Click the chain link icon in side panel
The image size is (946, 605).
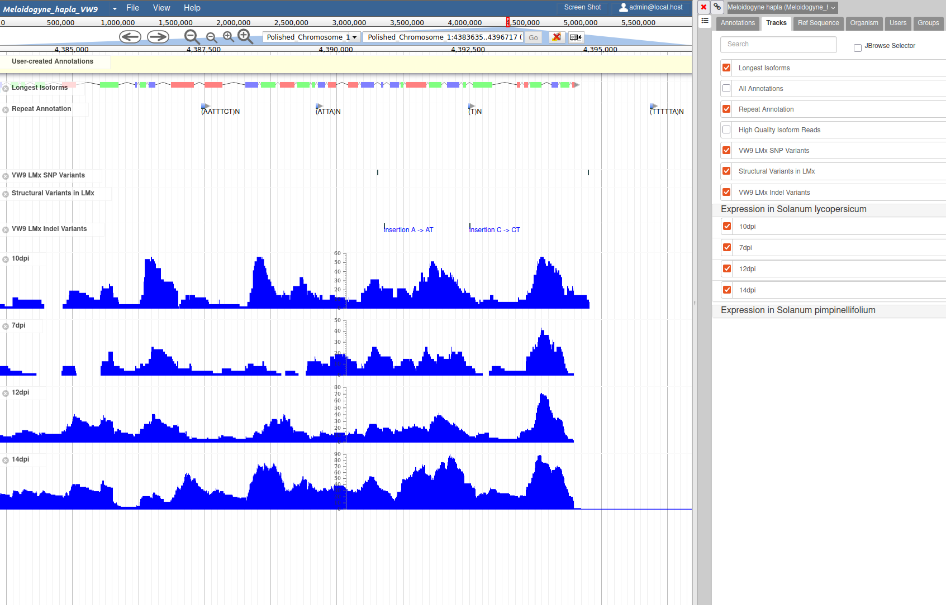click(717, 7)
